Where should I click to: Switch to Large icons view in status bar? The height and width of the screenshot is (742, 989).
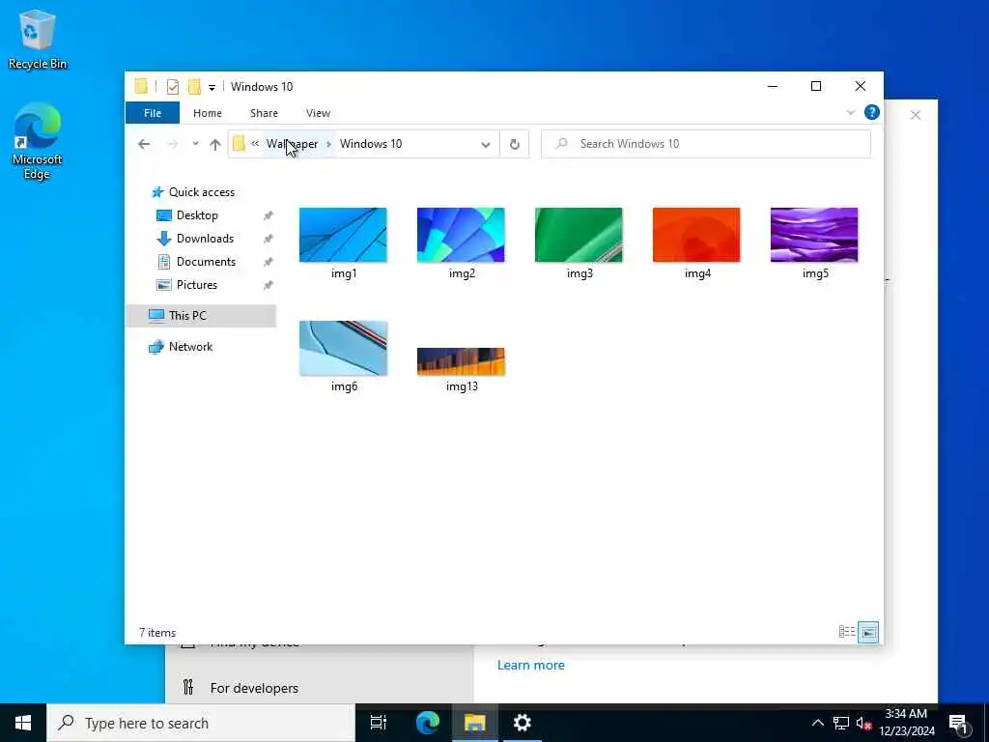868,632
